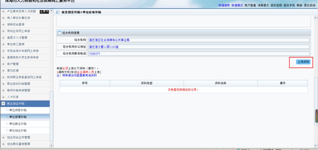Open the 单位贷款补贴 submenu item
The image size is (318, 150).
(18, 110)
